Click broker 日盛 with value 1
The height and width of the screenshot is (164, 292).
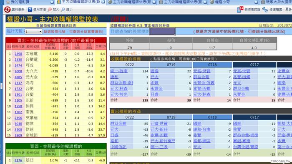[x=154, y=94]
